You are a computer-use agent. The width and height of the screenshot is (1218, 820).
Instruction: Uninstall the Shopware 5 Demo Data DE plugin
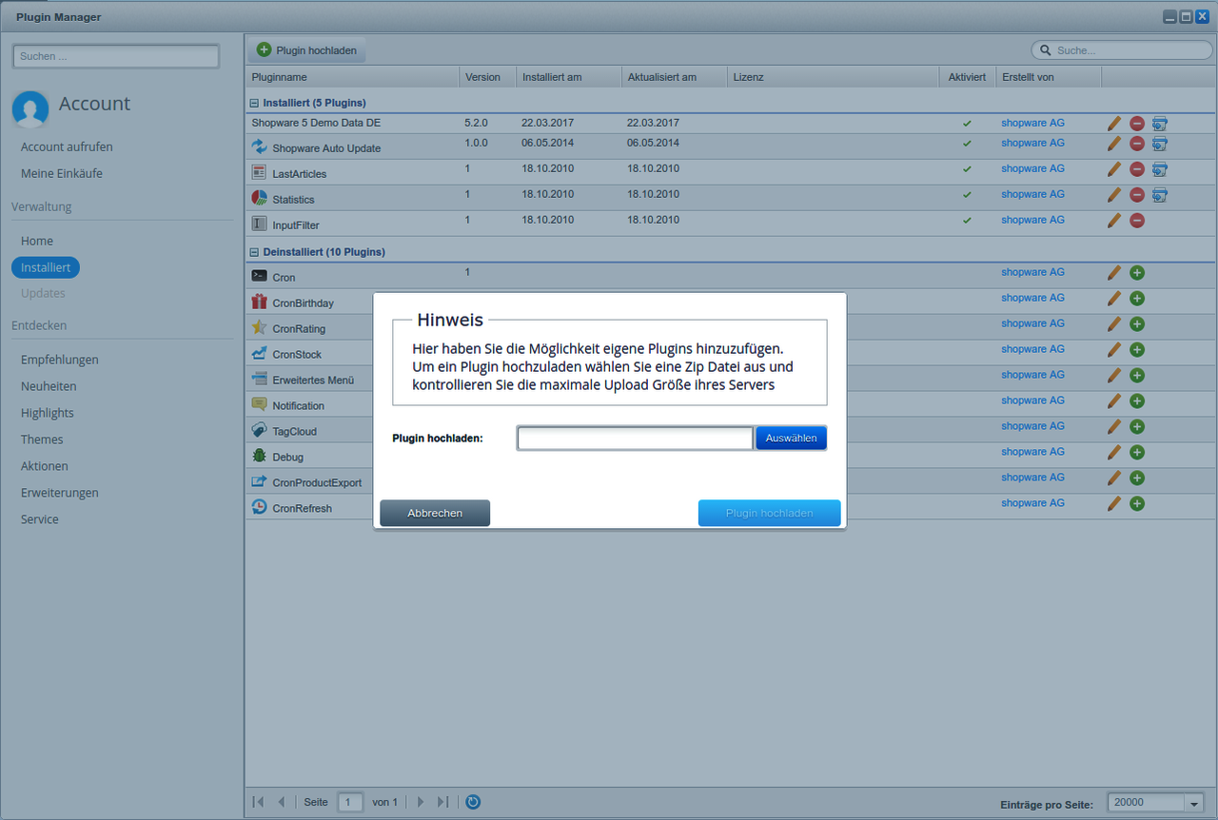pyautogui.click(x=1136, y=123)
